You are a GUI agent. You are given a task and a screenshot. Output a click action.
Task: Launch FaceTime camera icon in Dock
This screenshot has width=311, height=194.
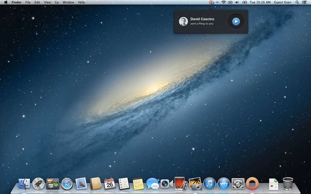[x=166, y=184]
